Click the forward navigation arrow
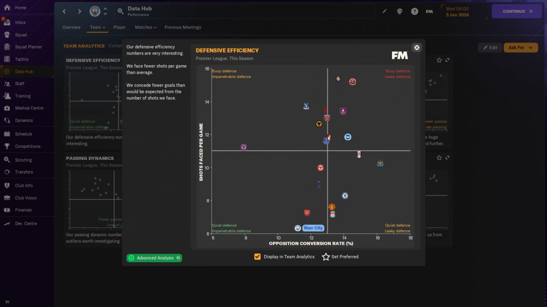This screenshot has width=547, height=307. point(79,12)
